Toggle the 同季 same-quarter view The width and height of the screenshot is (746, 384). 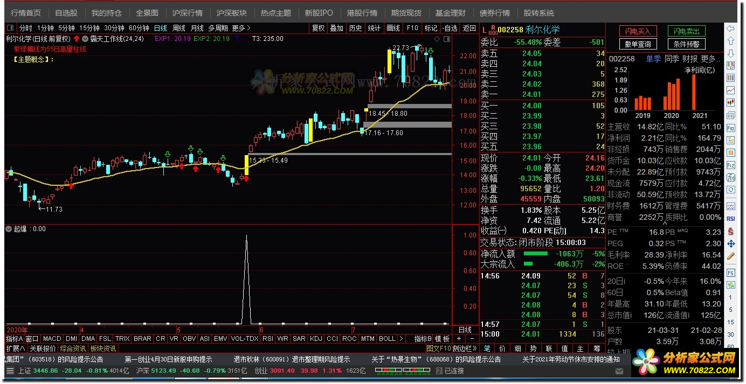click(x=672, y=59)
